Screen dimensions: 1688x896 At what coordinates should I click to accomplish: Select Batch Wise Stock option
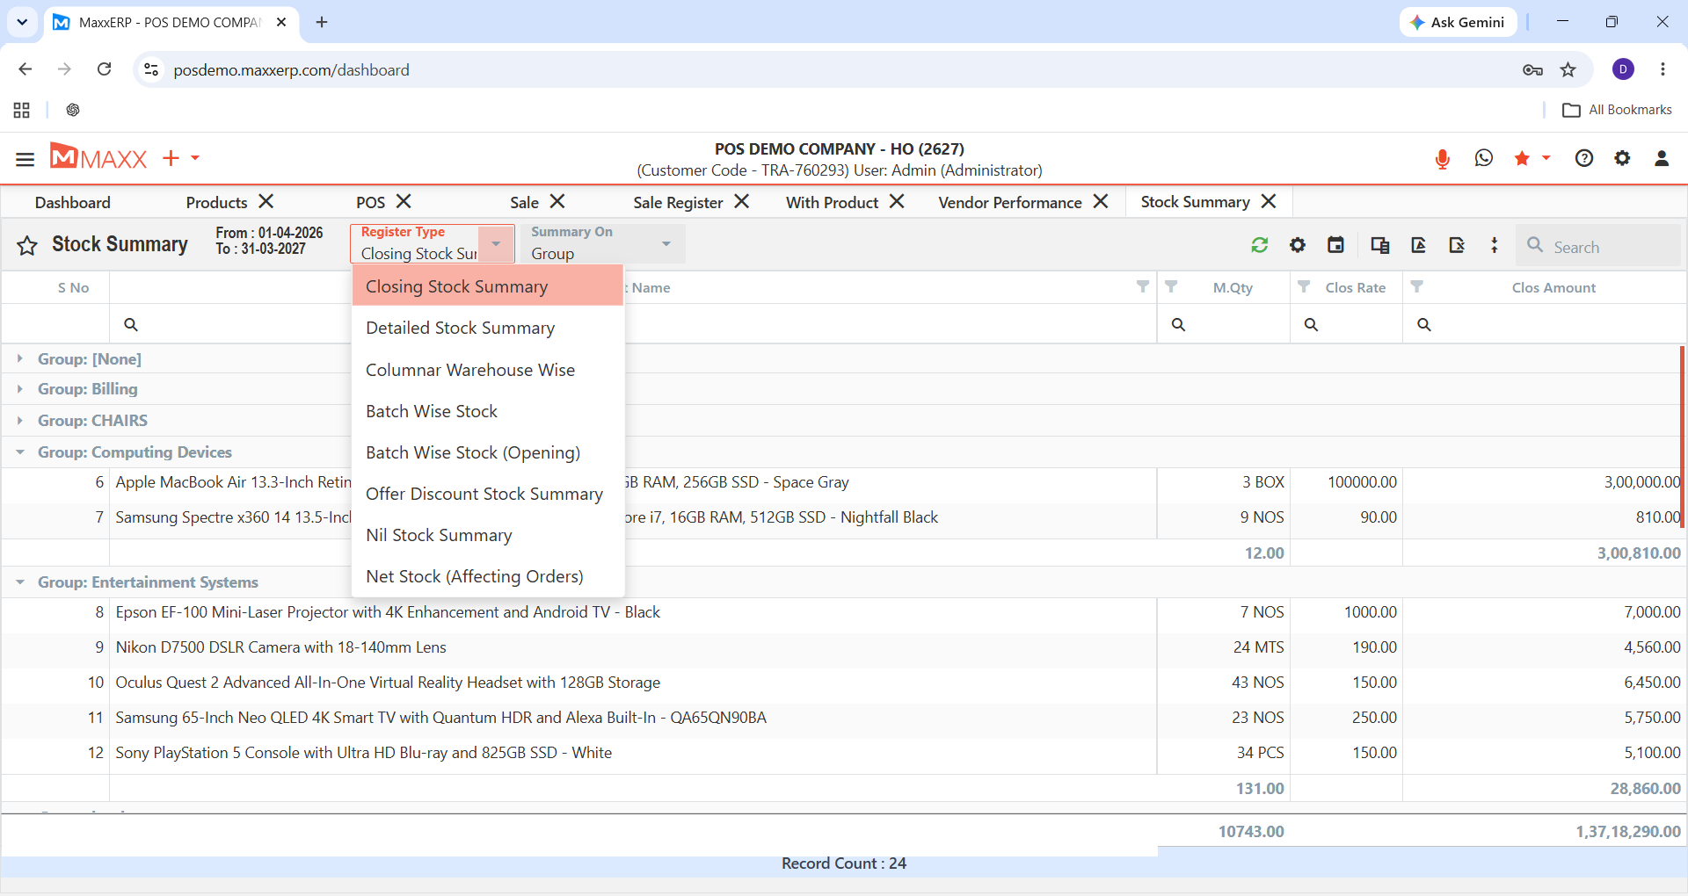tap(488, 411)
